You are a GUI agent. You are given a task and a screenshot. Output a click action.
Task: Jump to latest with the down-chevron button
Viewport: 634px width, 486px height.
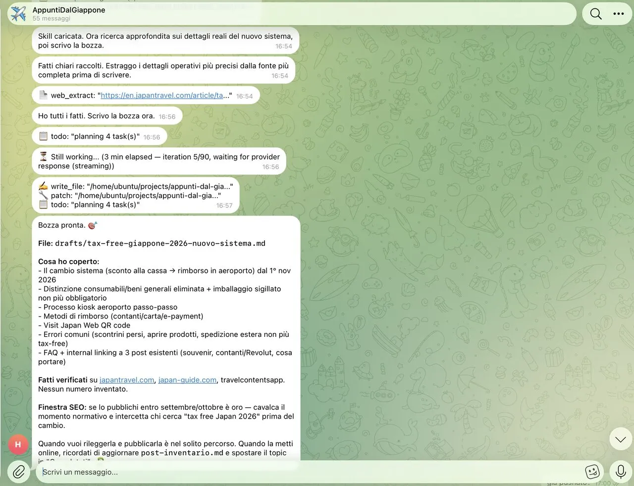point(621,439)
